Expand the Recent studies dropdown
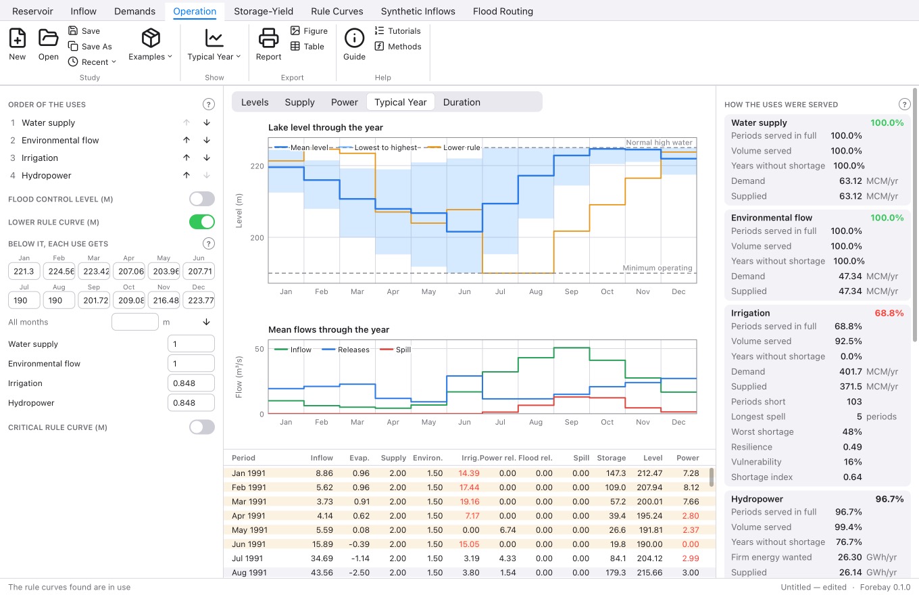The height and width of the screenshot is (595, 919). pos(93,62)
